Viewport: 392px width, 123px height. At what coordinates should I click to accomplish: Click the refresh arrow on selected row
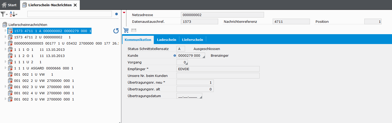116,31
